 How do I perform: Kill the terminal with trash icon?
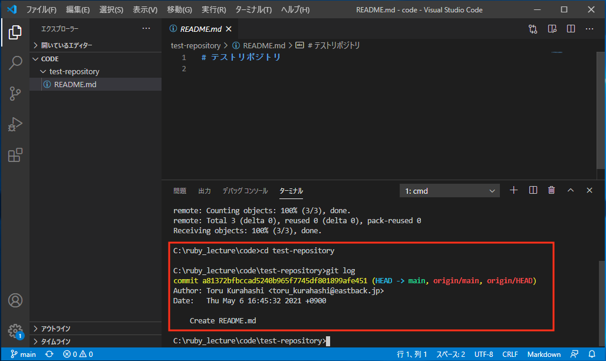pyautogui.click(x=552, y=190)
